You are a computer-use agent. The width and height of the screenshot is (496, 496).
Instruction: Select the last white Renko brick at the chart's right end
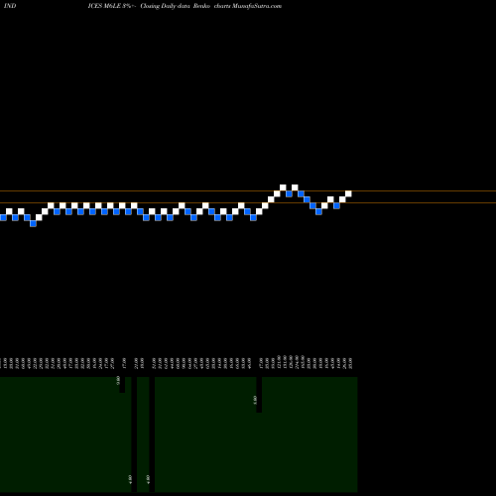click(x=348, y=193)
